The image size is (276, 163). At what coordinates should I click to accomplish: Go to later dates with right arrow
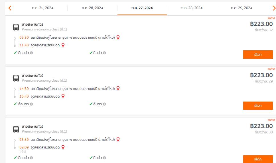point(274,8)
